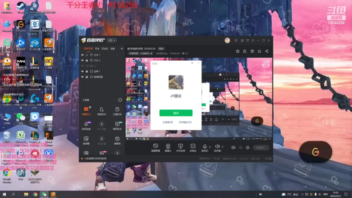Click the 修改 button next to the room title
Viewport: 352px width, 198px height.
point(161,49)
